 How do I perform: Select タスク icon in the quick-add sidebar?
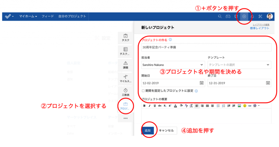[x=125, y=38]
